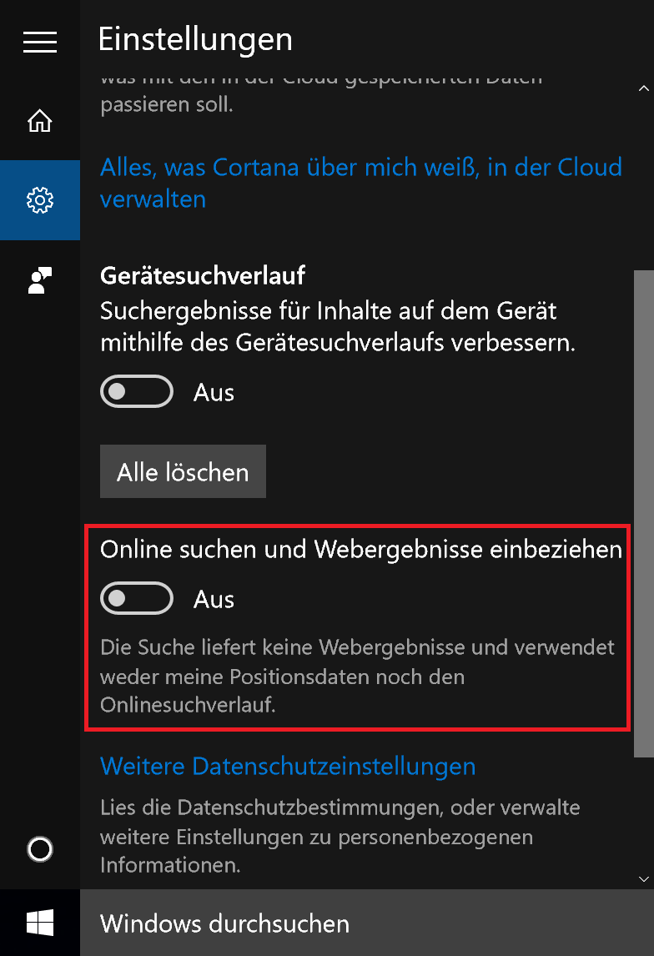The width and height of the screenshot is (654, 956).
Task: Enable the Gerätesuchverlauf toggle
Action: (137, 392)
